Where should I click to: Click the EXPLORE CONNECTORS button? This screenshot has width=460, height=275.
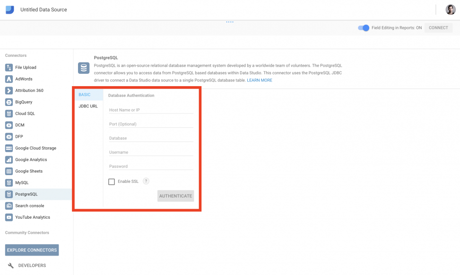click(32, 250)
